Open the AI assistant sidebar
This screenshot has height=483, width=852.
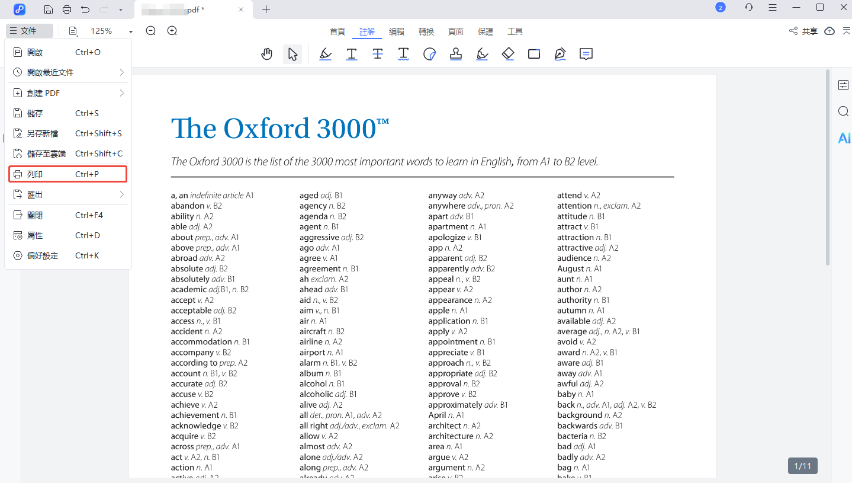click(844, 138)
